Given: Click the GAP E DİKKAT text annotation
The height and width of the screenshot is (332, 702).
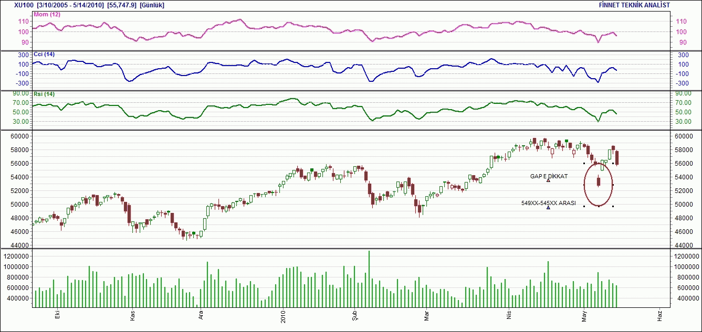Looking at the screenshot, I should click(x=549, y=176).
